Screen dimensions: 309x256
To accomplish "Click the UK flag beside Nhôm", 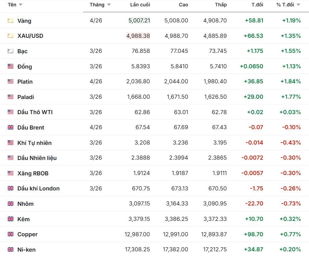I will (11, 204).
